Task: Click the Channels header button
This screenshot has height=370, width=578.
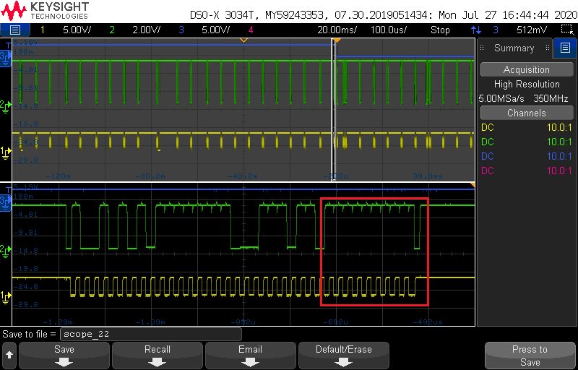Action: [527, 113]
